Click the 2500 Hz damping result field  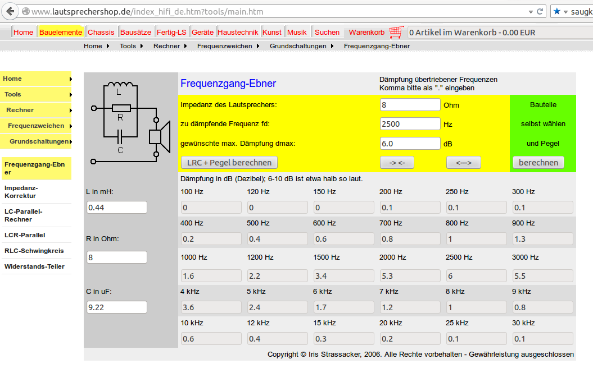click(x=477, y=276)
